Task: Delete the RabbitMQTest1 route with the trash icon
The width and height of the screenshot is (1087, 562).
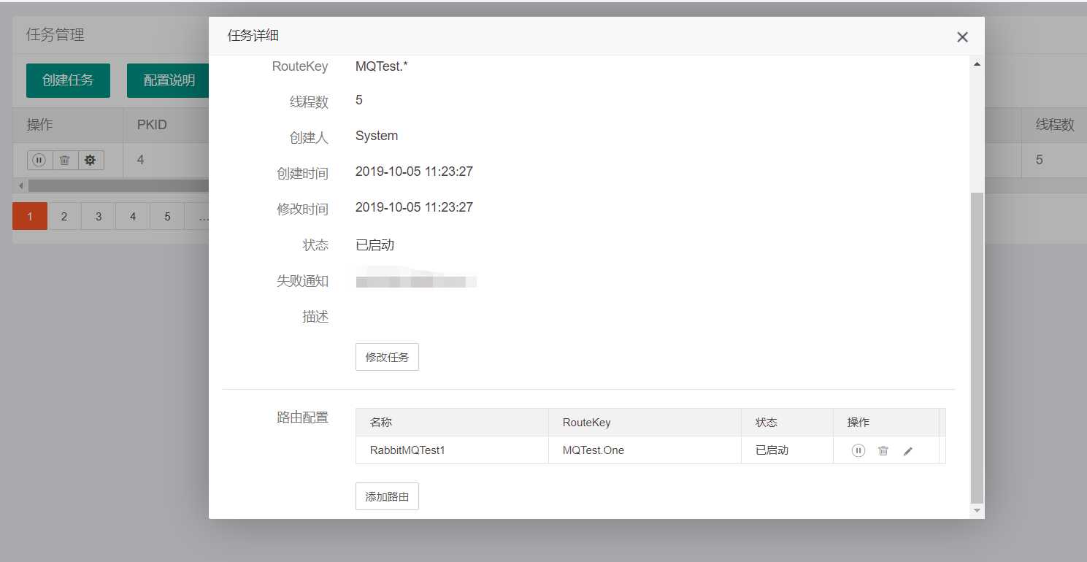Action: (883, 450)
